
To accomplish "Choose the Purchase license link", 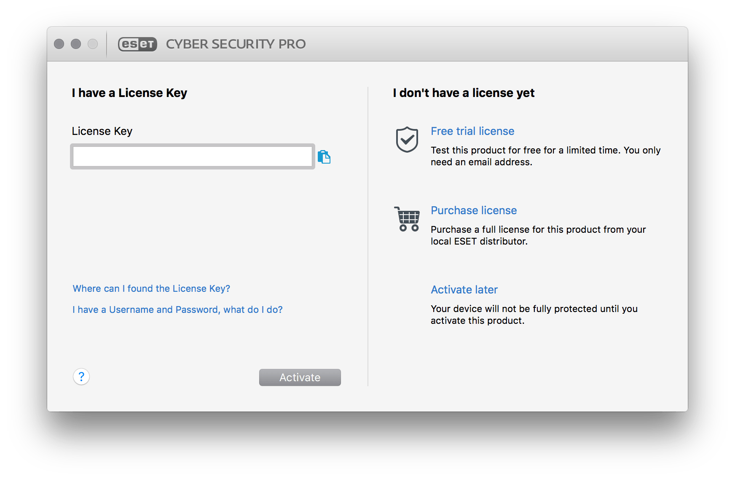I will point(473,210).
